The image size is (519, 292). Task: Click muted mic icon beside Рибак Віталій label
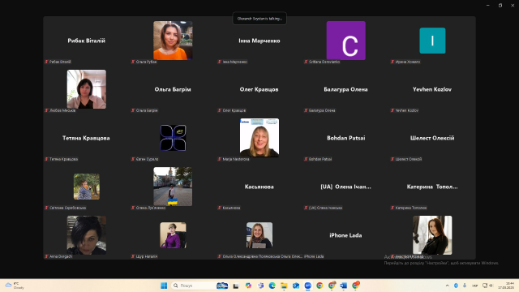tap(46, 62)
